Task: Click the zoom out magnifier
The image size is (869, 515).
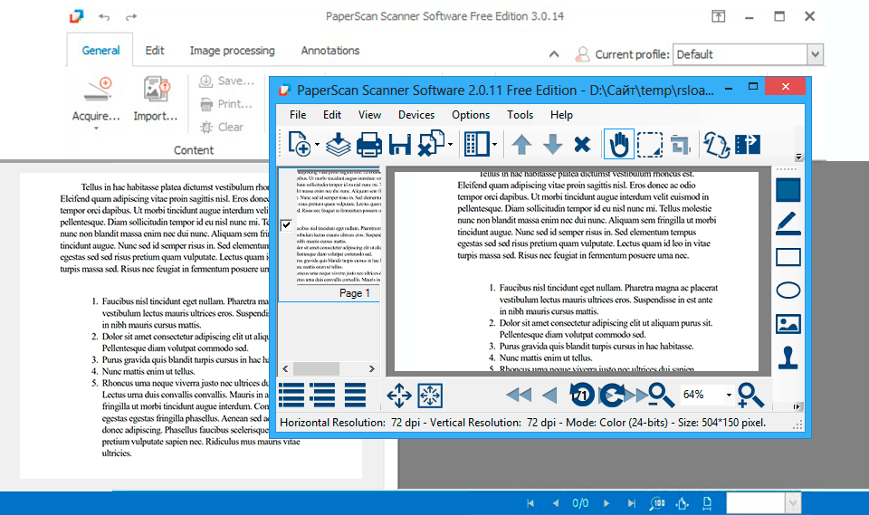Action: click(661, 396)
